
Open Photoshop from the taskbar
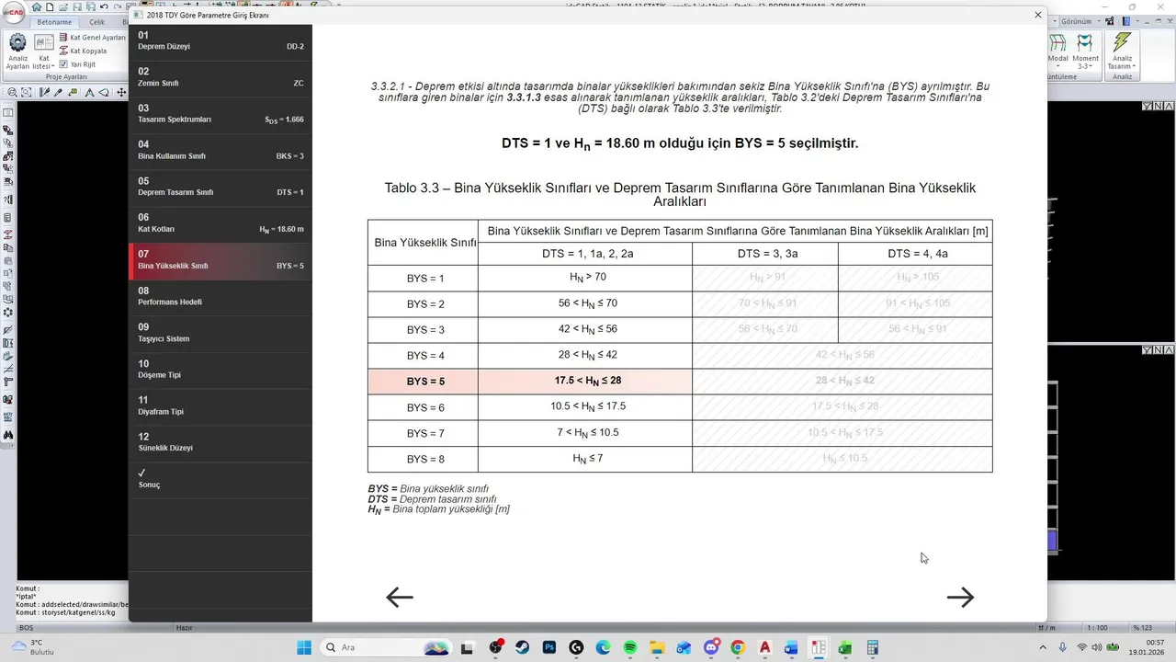tap(549, 647)
